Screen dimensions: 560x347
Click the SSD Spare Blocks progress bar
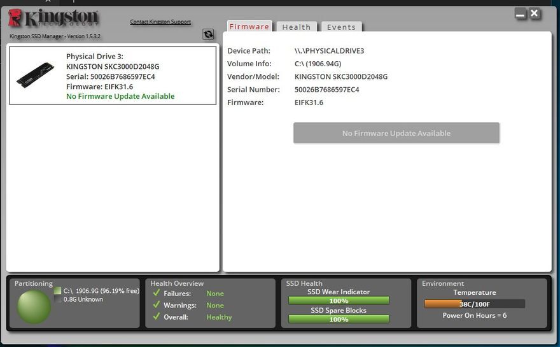[x=339, y=319]
